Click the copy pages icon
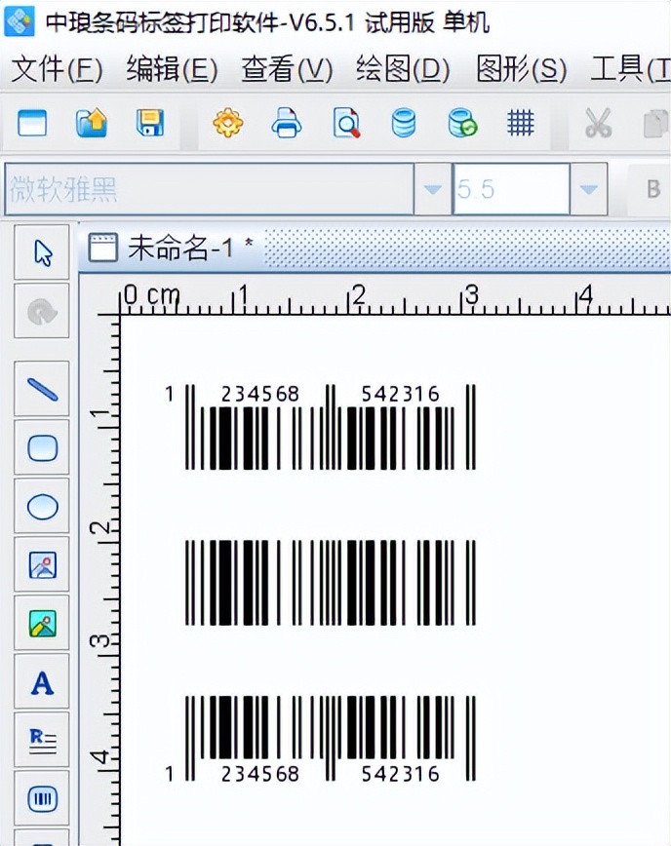 point(655,123)
